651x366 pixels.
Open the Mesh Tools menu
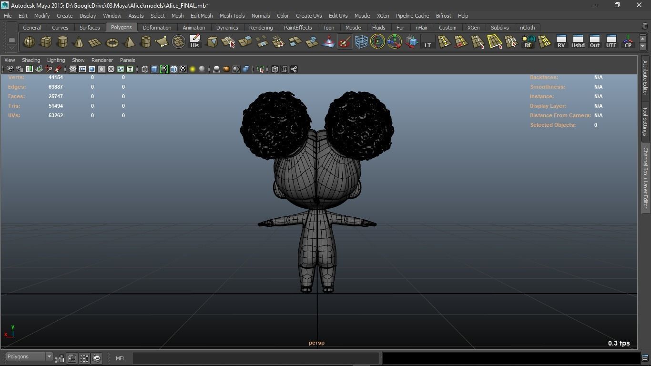point(232,16)
